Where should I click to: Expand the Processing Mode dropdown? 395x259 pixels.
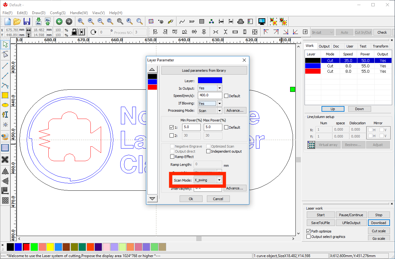[x=219, y=110]
